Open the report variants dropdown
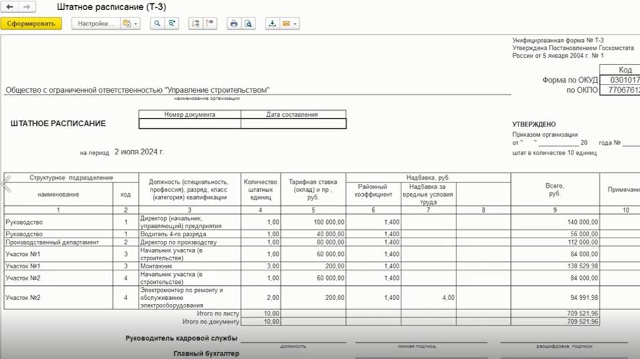The height and width of the screenshot is (359, 640). point(130,23)
